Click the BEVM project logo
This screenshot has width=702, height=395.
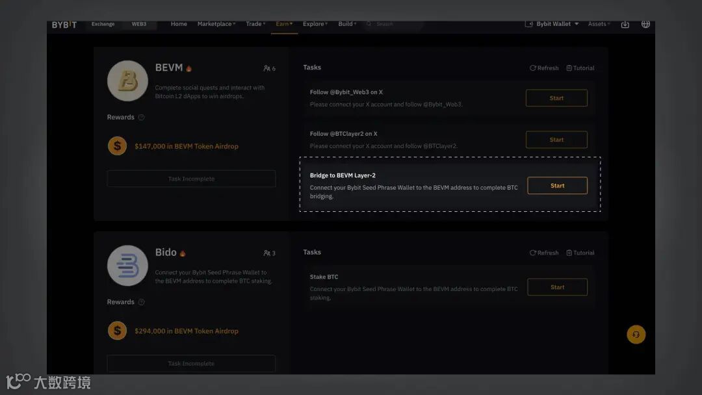tap(127, 81)
